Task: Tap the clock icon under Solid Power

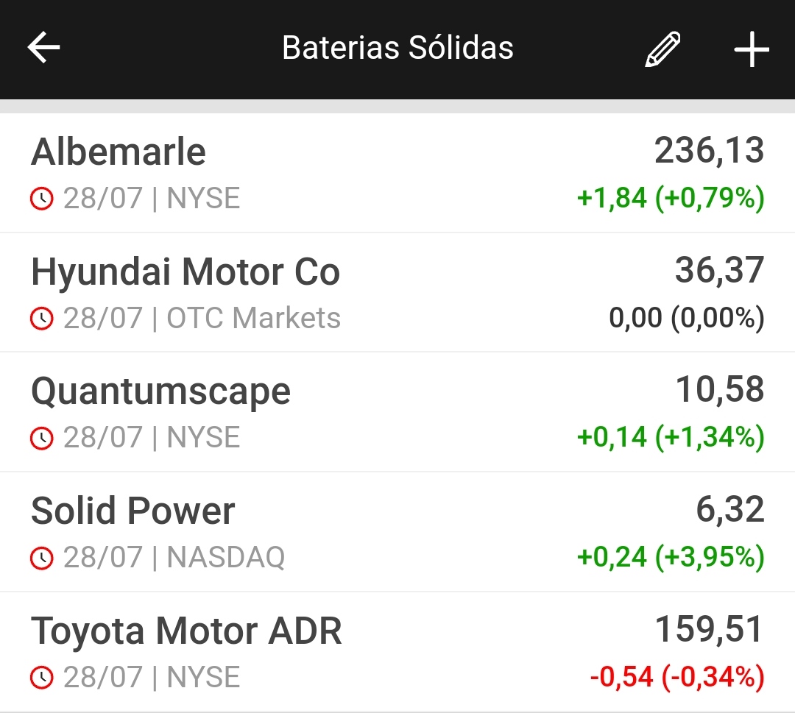Action: pos(42,558)
